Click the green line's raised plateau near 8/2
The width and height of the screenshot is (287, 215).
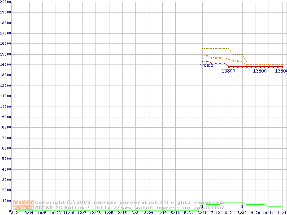[233, 202]
